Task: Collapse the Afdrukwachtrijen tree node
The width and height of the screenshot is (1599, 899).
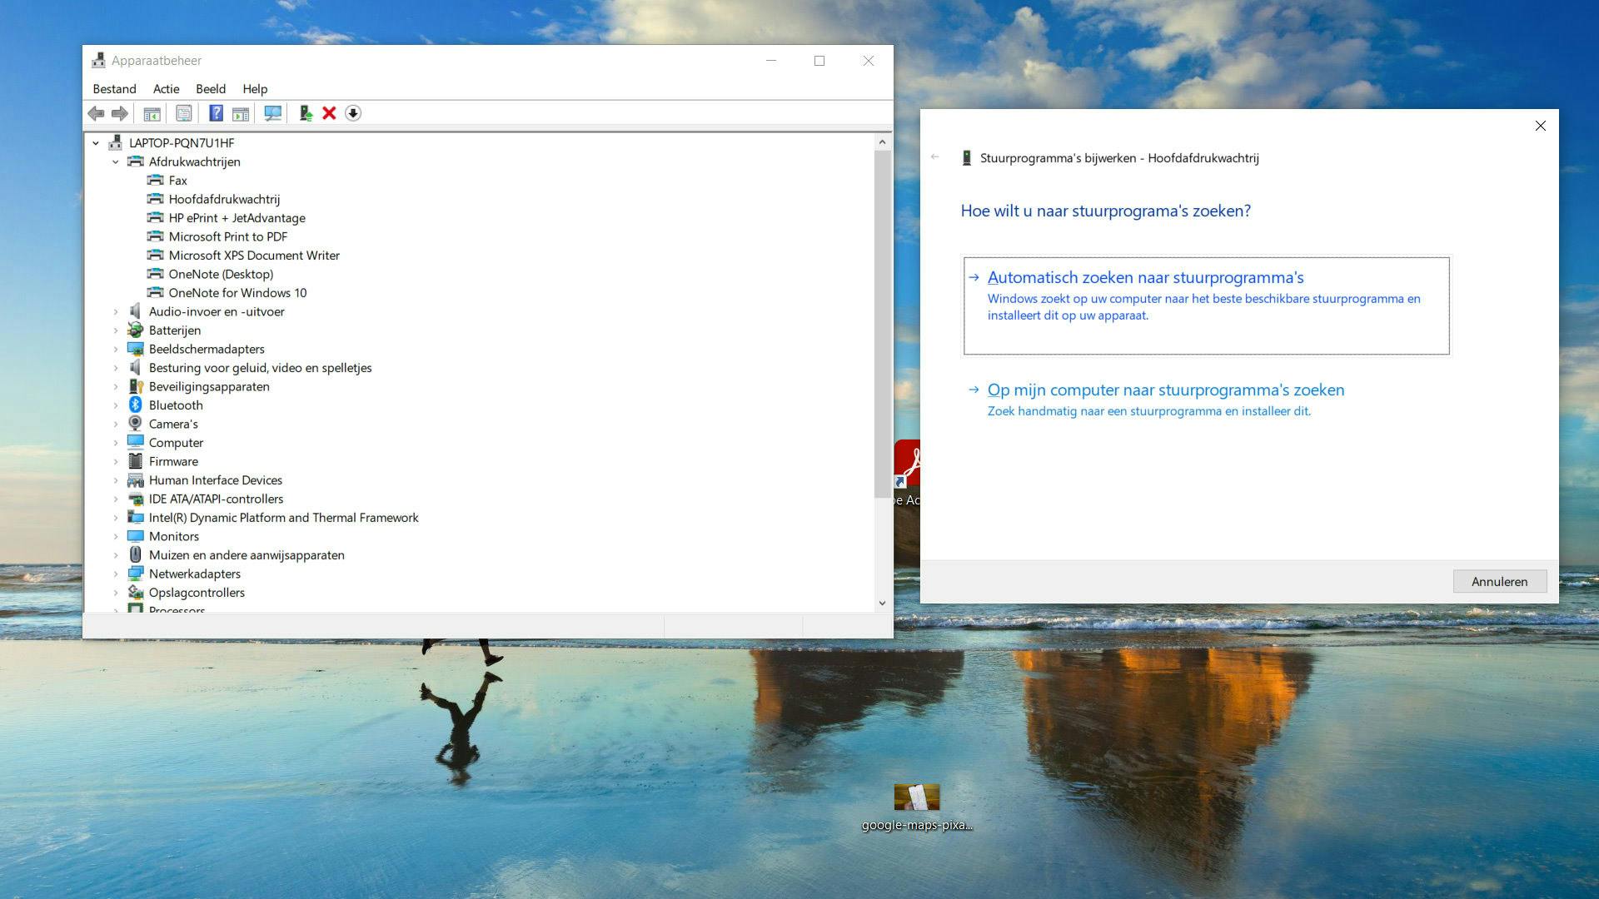Action: (x=116, y=162)
